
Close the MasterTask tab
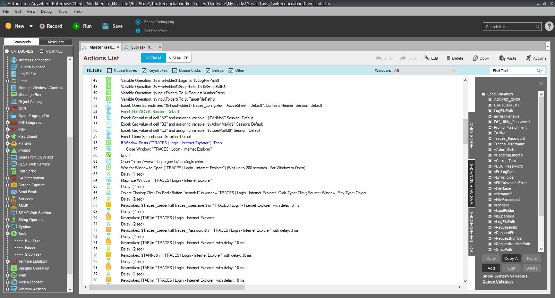(118, 47)
